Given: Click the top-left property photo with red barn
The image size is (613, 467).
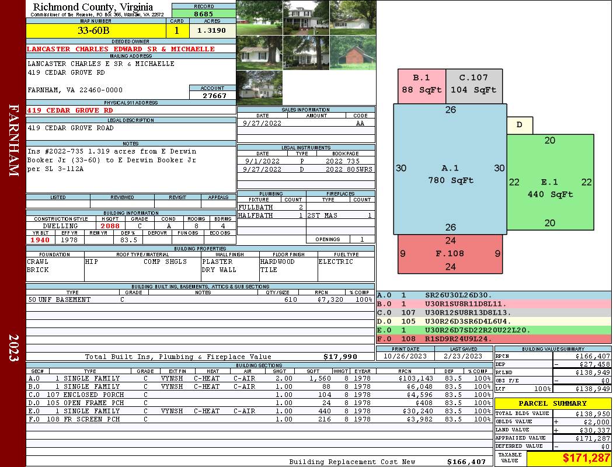Looking at the screenshot, I should pyautogui.click(x=260, y=18).
